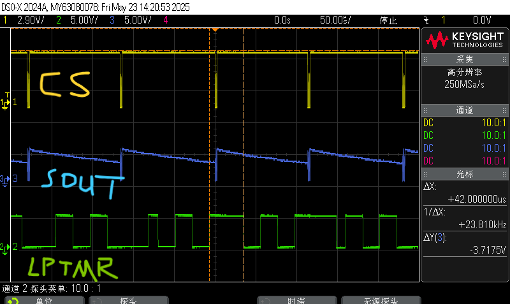Image resolution: width=510 pixels, height=304 pixels.
Task: Click channel 1 ground level marker
Action: click(x=6, y=102)
